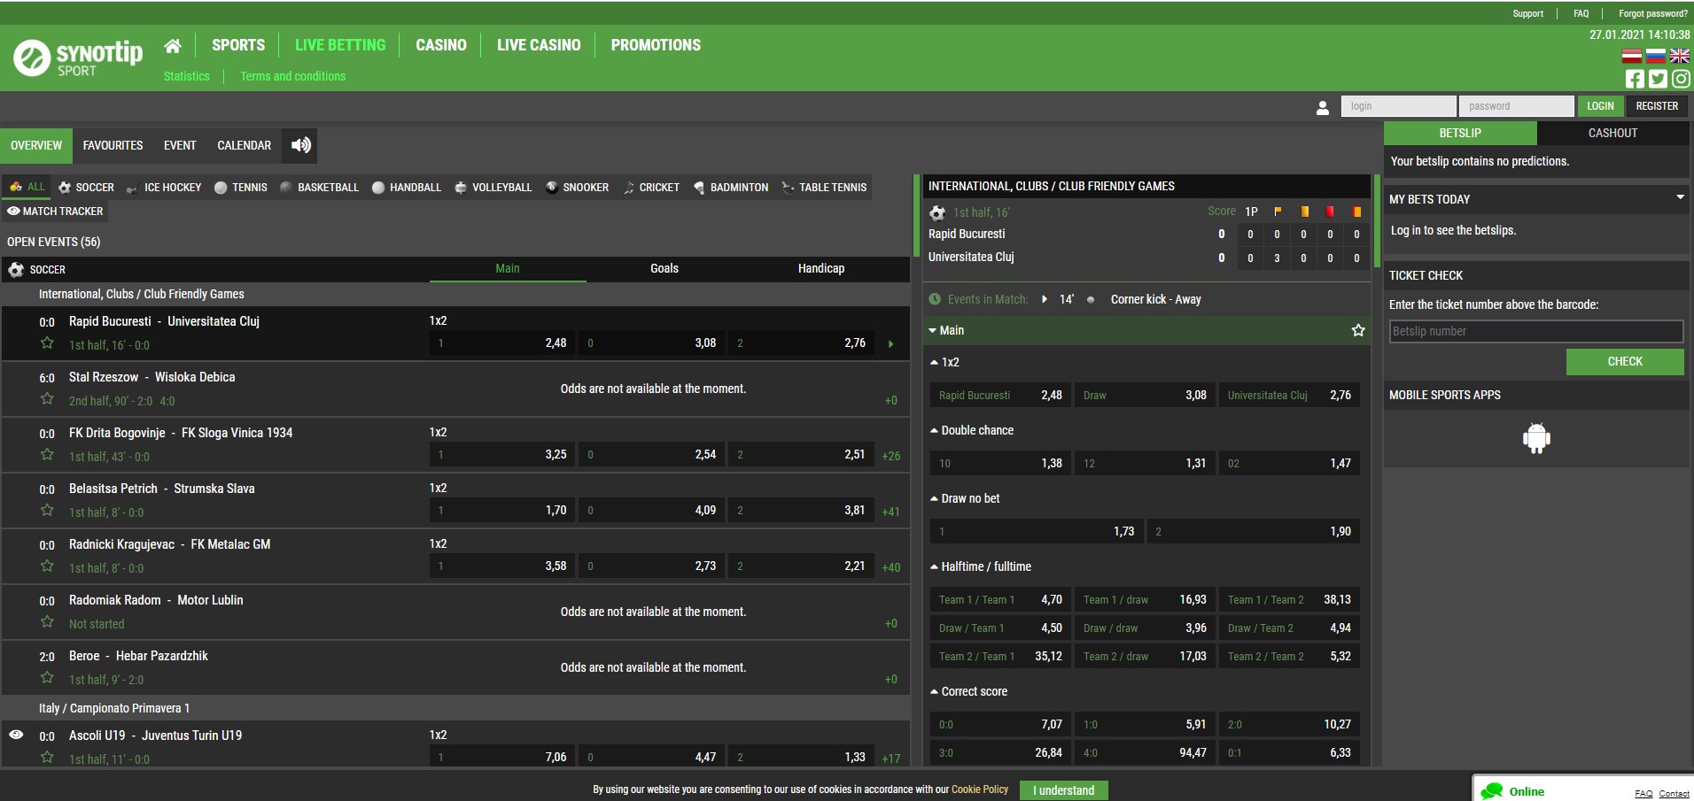The width and height of the screenshot is (1694, 801).
Task: Toggle tracker eye for Ascoli U19 match
Action: (x=16, y=735)
